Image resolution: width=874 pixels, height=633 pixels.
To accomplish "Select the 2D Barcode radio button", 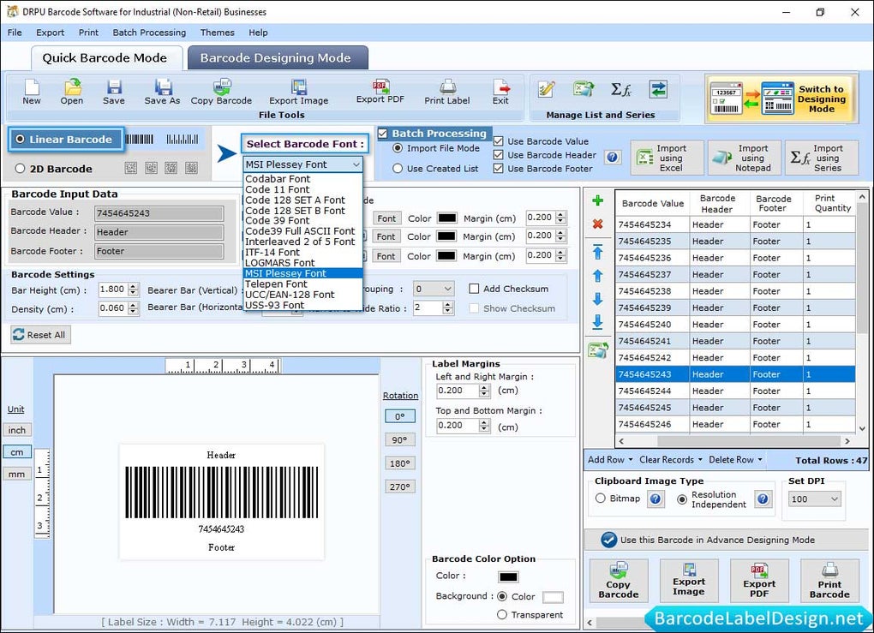I will coord(20,169).
